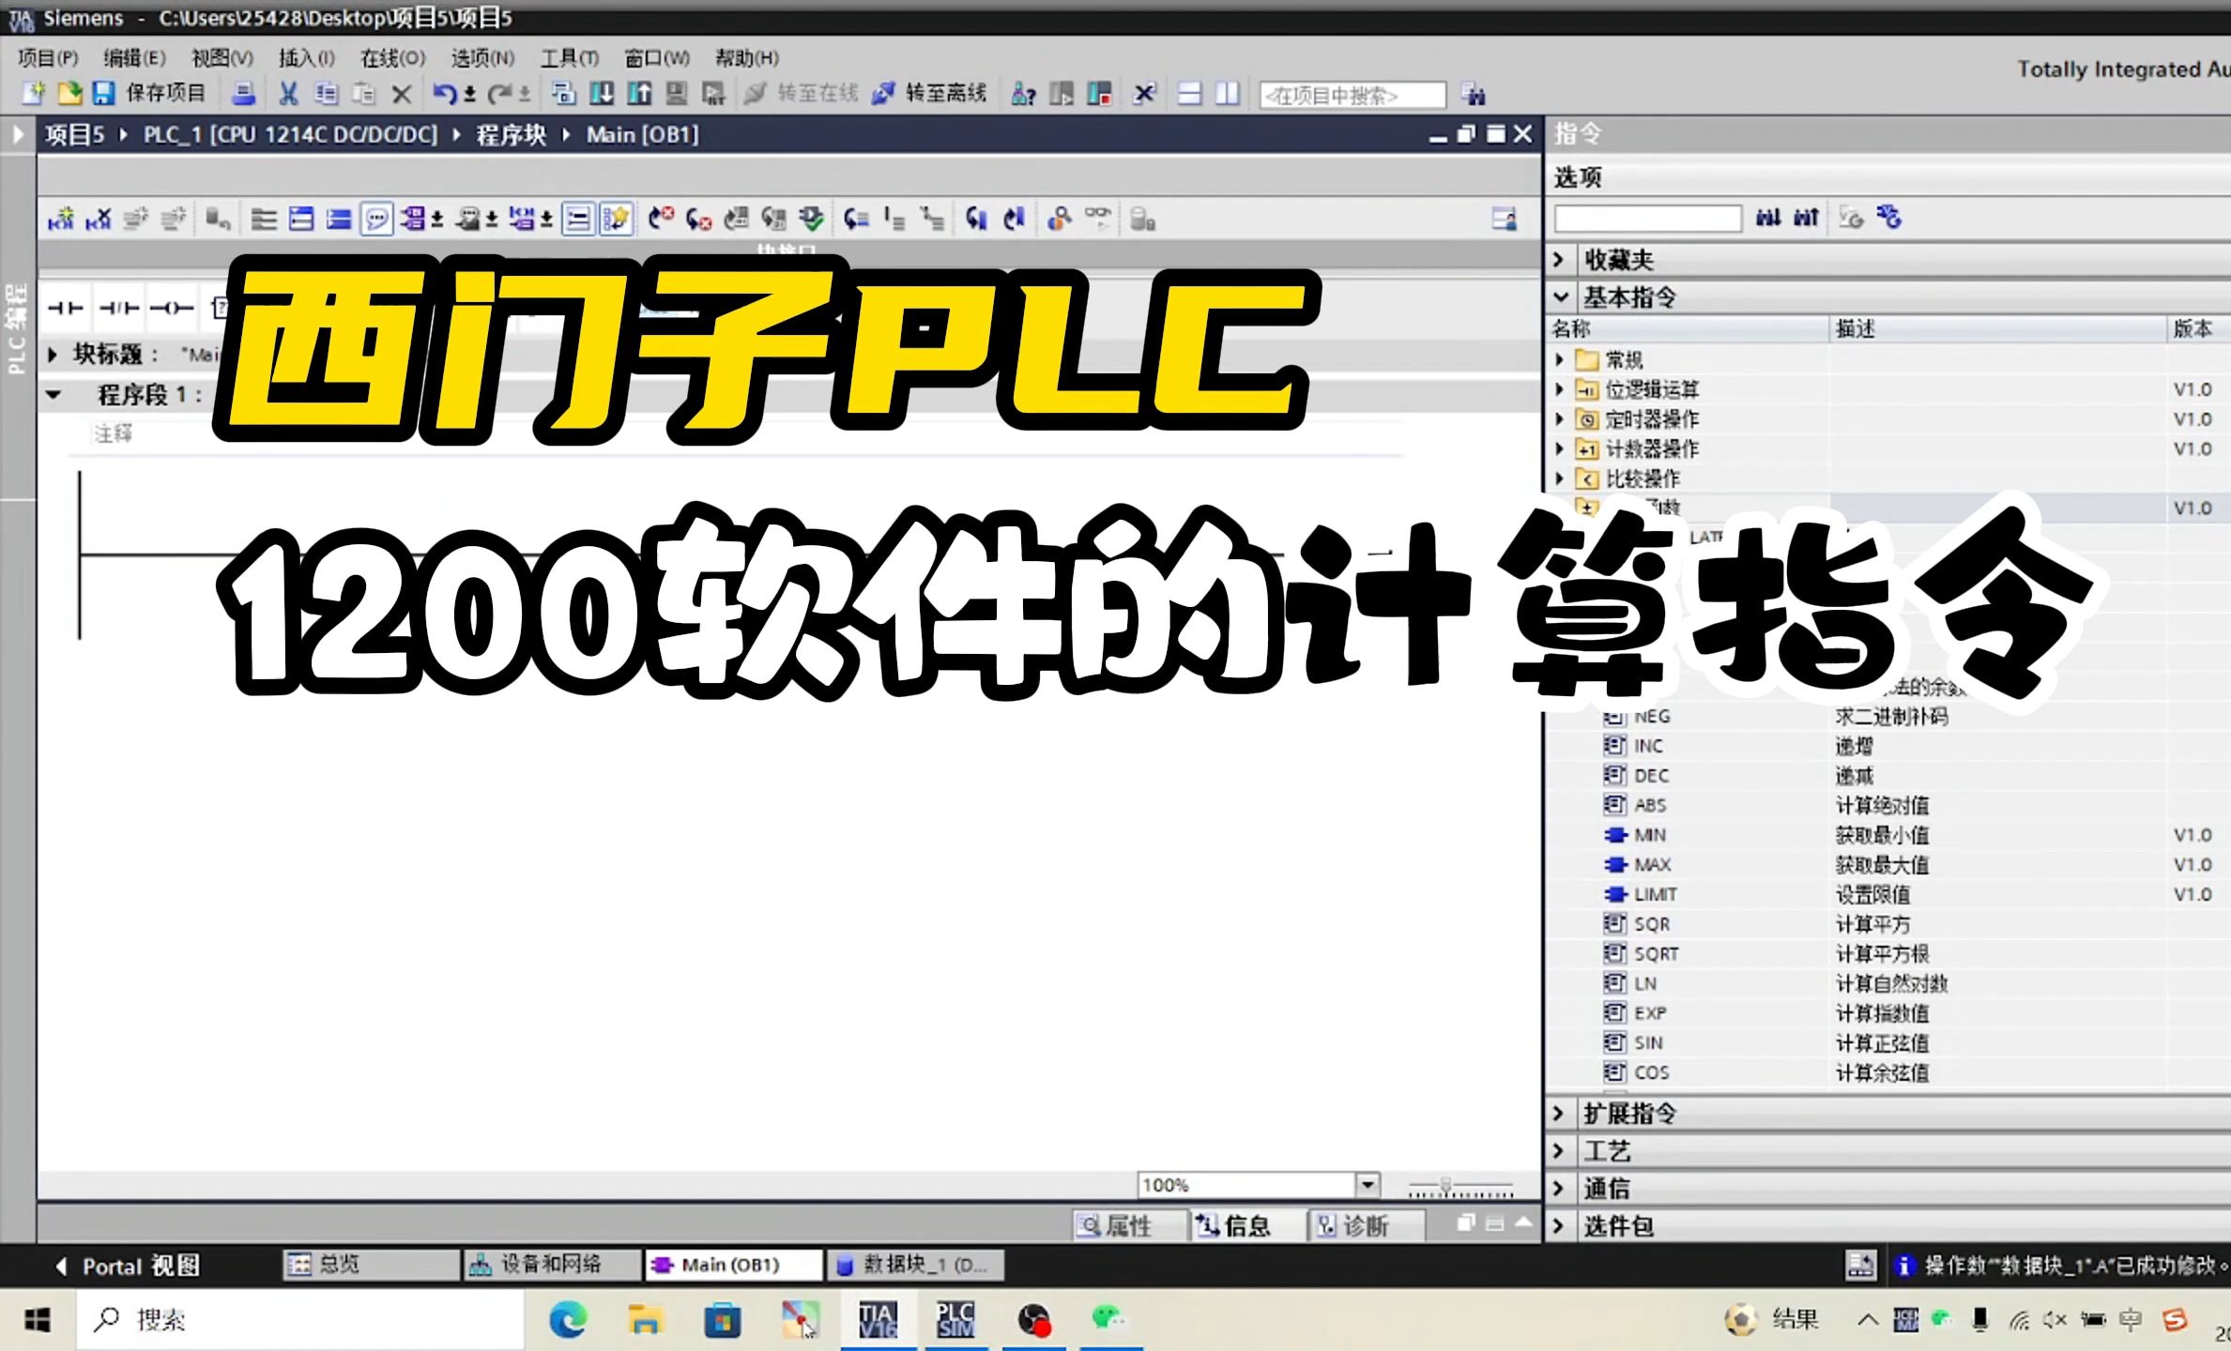This screenshot has height=1351, width=2231.
Task: Click the accessible devices icon
Action: click(1024, 94)
